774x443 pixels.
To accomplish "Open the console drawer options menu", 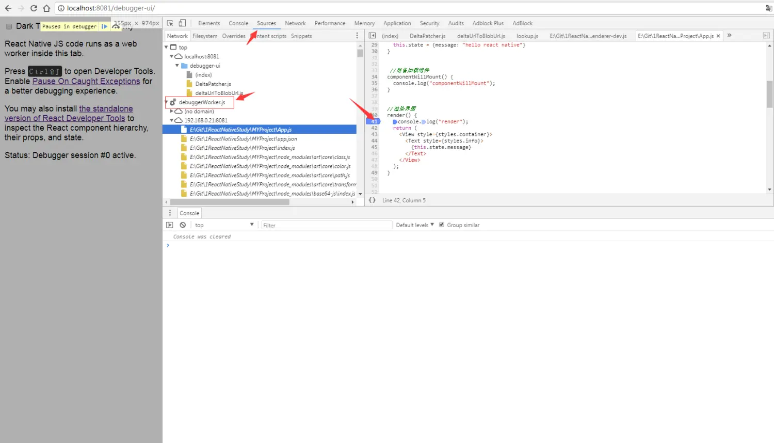I will [x=170, y=213].
